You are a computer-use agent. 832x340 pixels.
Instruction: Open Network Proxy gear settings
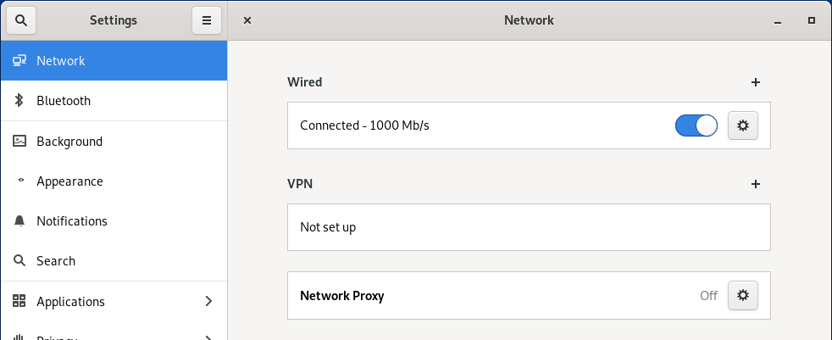pyautogui.click(x=743, y=295)
